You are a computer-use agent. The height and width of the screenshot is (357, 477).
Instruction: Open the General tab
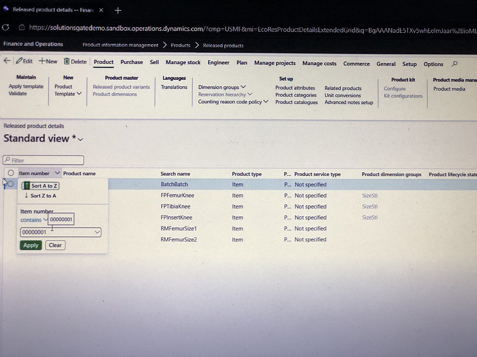click(386, 64)
